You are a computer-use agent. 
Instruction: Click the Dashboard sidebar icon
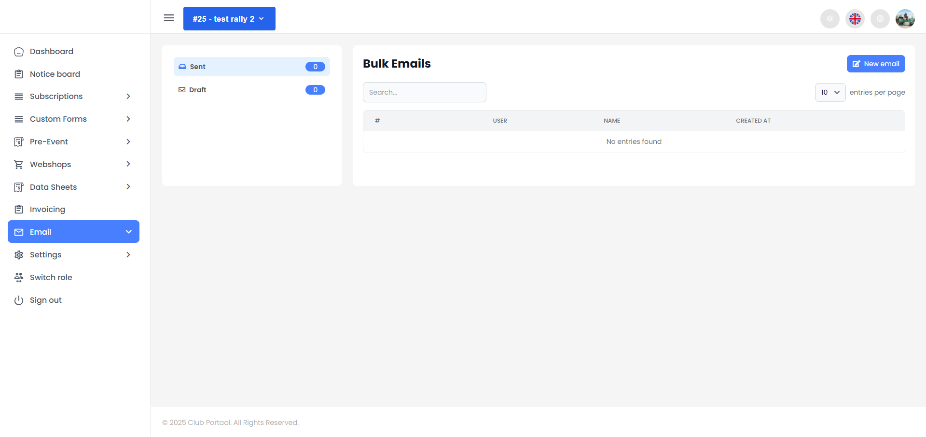19,52
